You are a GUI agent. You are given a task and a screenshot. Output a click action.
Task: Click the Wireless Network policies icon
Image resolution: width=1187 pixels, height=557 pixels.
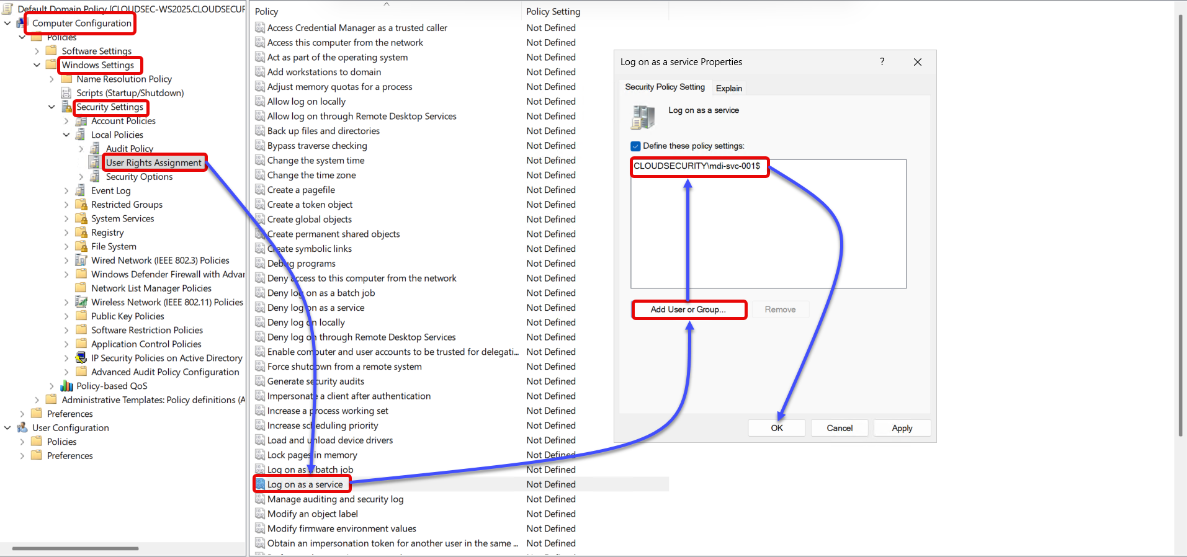click(81, 302)
